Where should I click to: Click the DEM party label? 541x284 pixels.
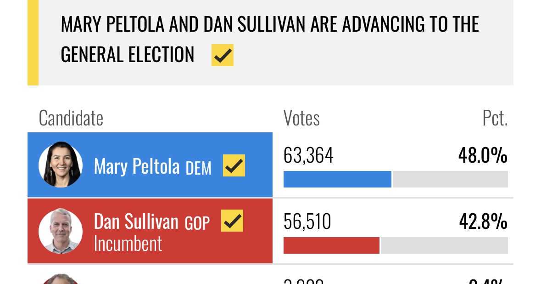point(198,168)
